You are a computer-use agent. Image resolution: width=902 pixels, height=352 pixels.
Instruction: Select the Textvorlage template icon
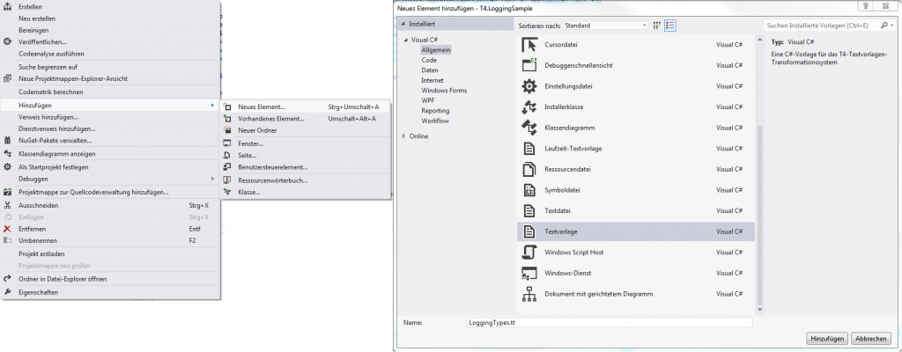pyautogui.click(x=529, y=231)
